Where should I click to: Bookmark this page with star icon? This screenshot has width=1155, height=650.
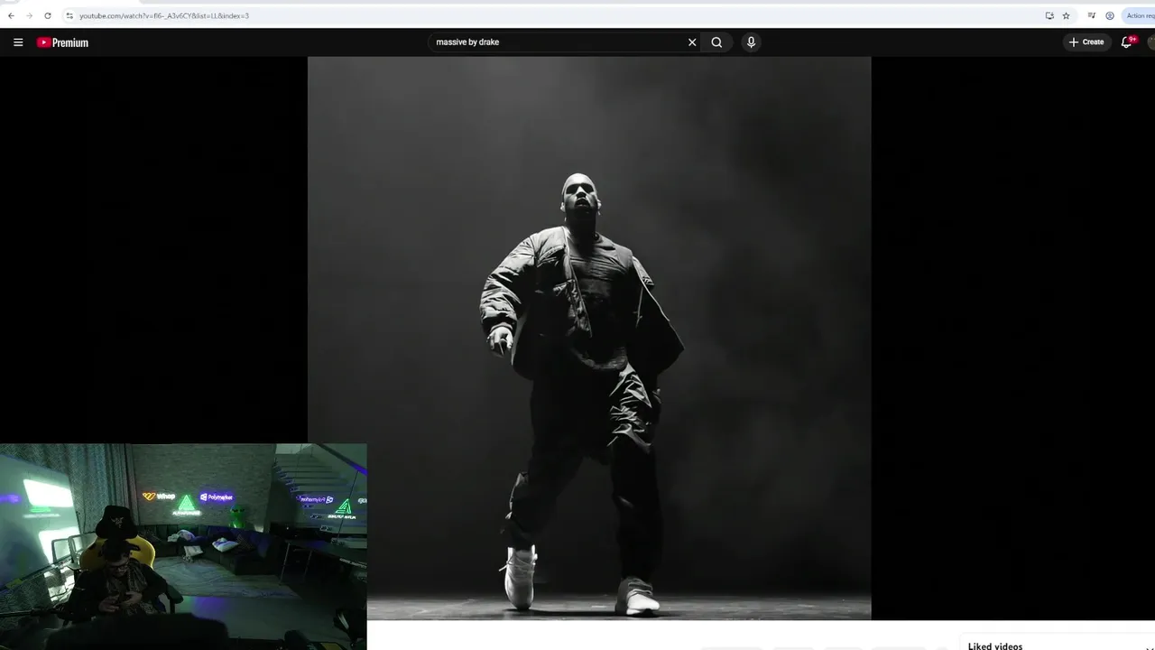pyautogui.click(x=1066, y=15)
